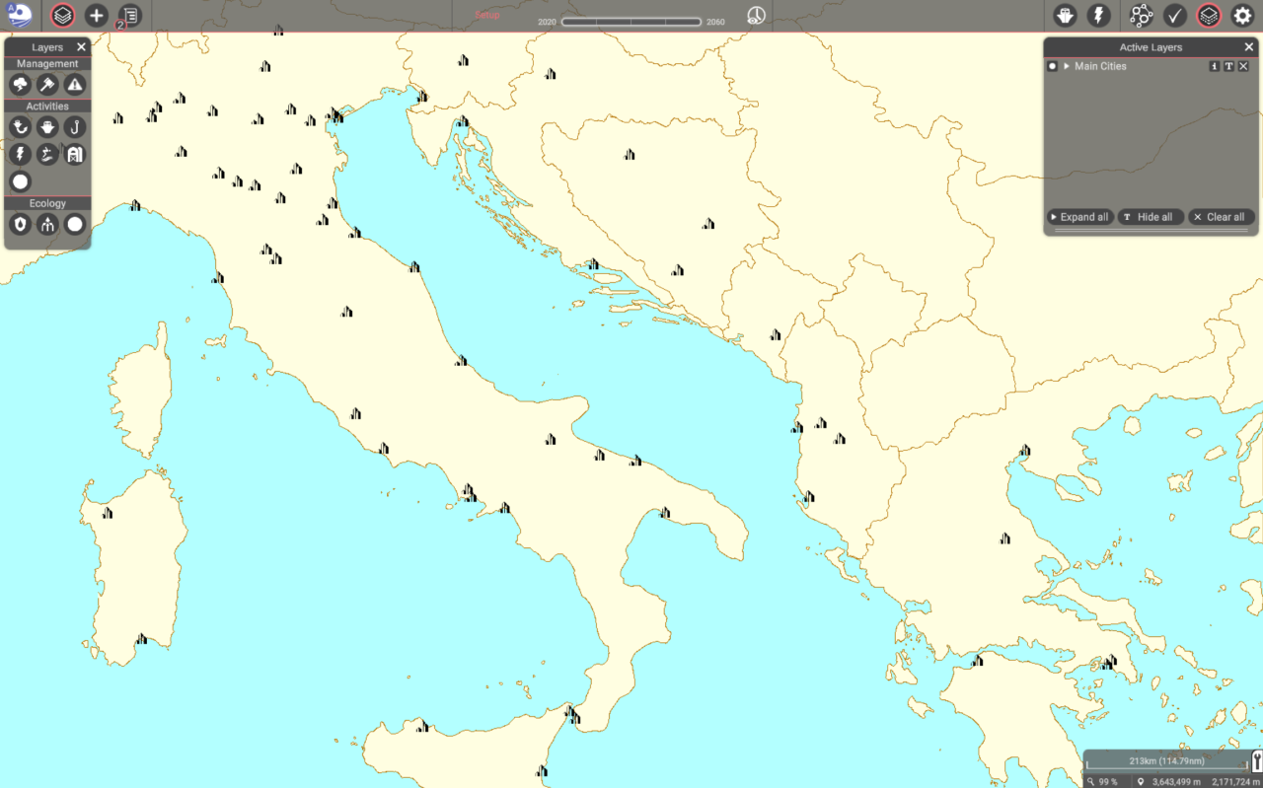This screenshot has height=788, width=1263.
Task: Open the settings gear
Action: coord(1242,16)
